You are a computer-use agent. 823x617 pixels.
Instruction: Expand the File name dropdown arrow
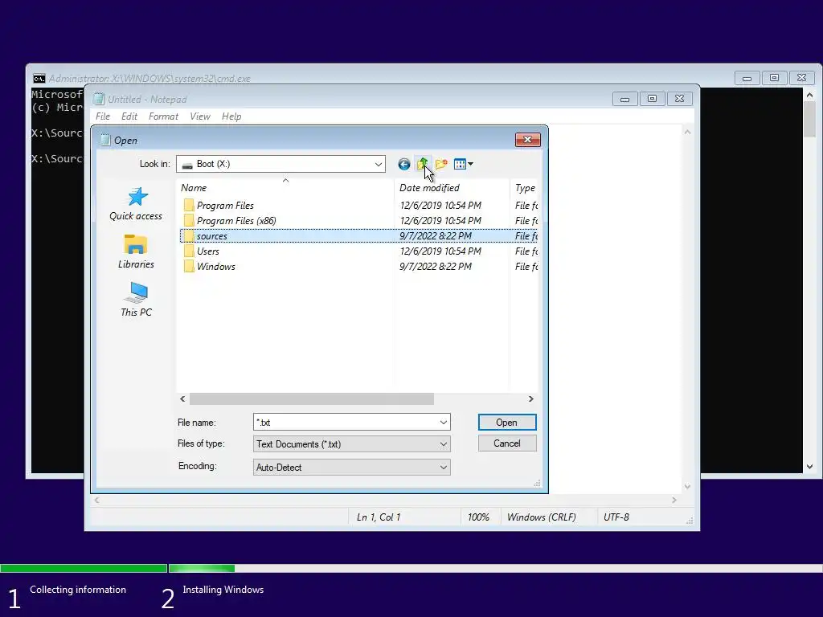pos(444,423)
